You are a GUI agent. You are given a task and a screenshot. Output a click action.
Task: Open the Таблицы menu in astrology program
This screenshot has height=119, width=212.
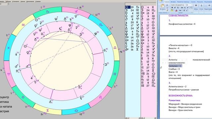pos(8,1)
